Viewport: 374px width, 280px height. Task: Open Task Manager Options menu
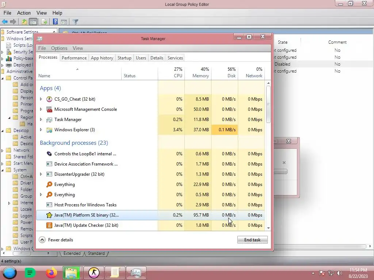[59, 48]
